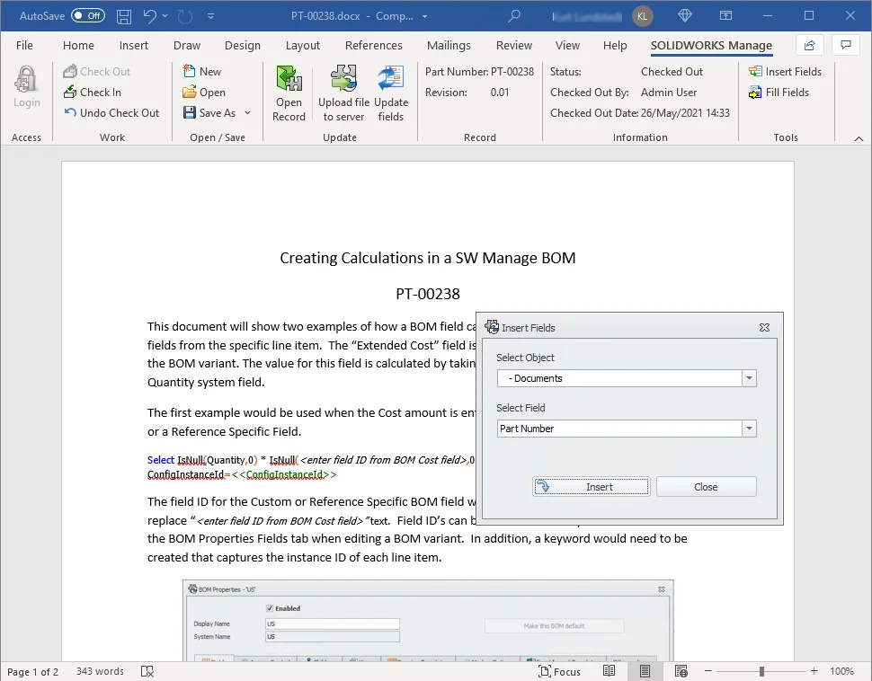
Task: Click Upload file to server icon
Action: 343,80
